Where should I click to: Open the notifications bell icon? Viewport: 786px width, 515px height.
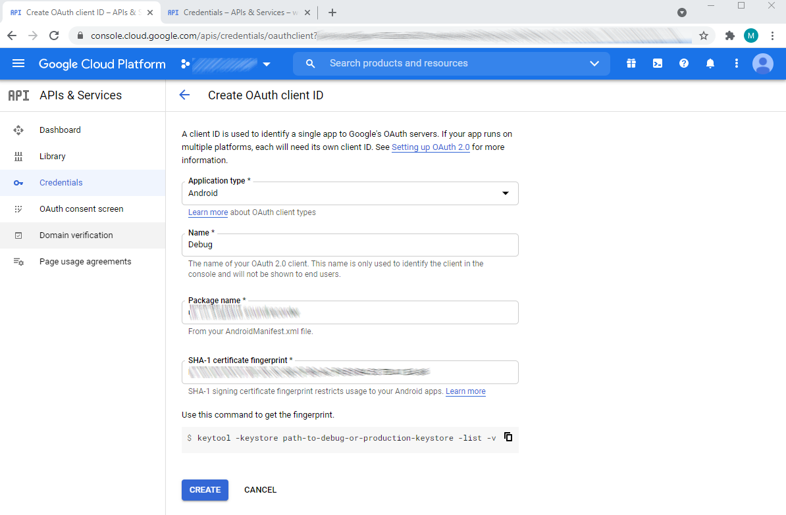click(710, 63)
